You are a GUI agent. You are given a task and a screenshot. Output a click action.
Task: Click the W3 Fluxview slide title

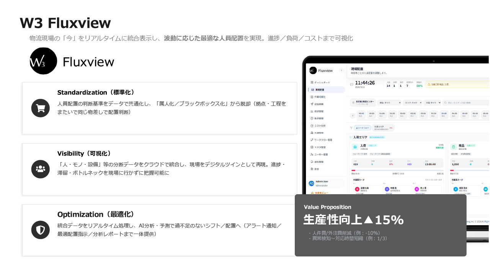point(65,23)
